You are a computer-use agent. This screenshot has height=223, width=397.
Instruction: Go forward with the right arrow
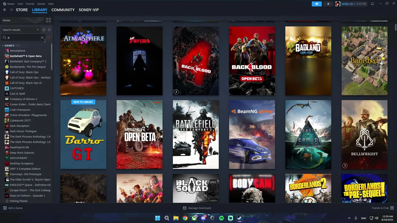(11, 10)
